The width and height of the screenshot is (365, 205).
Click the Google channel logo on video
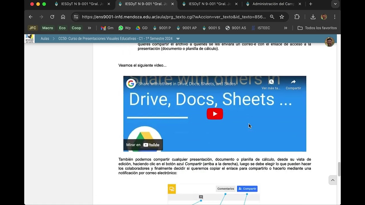pyautogui.click(x=131, y=84)
